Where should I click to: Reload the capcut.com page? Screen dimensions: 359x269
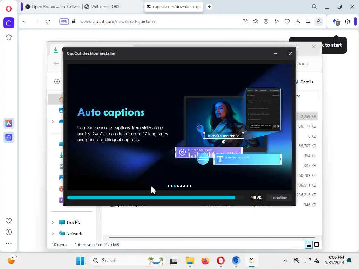coord(48,21)
